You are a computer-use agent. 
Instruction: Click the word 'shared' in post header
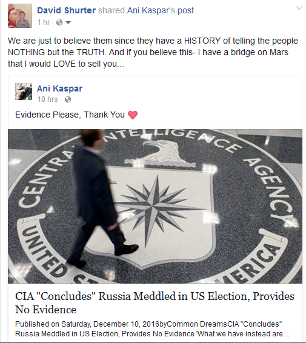[111, 10]
